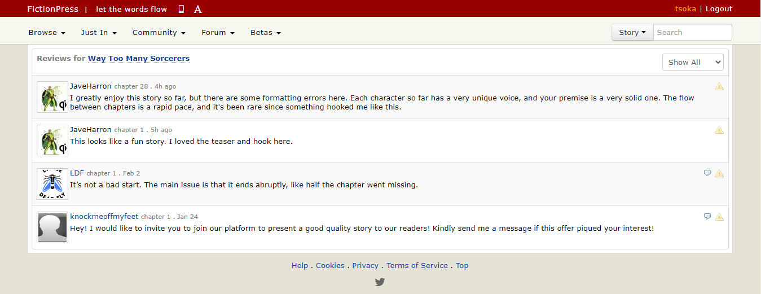Click the font size 'A' icon

coord(197,9)
